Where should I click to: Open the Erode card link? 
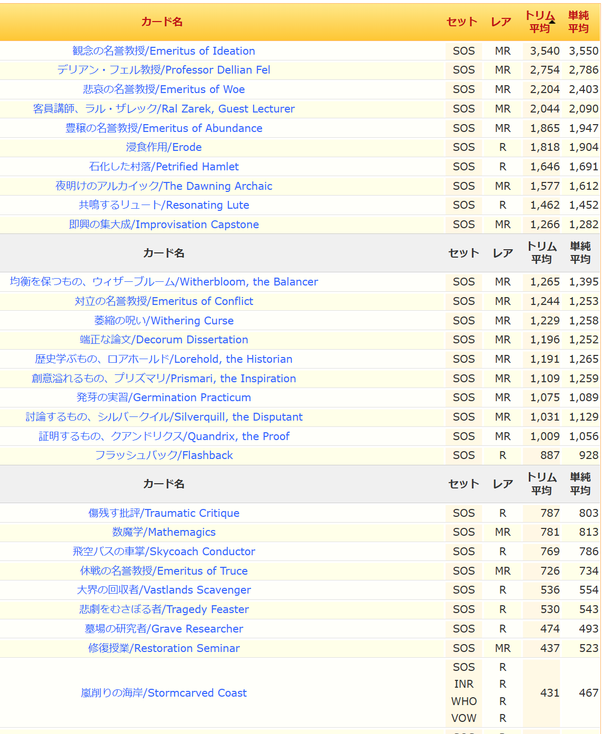point(164,147)
